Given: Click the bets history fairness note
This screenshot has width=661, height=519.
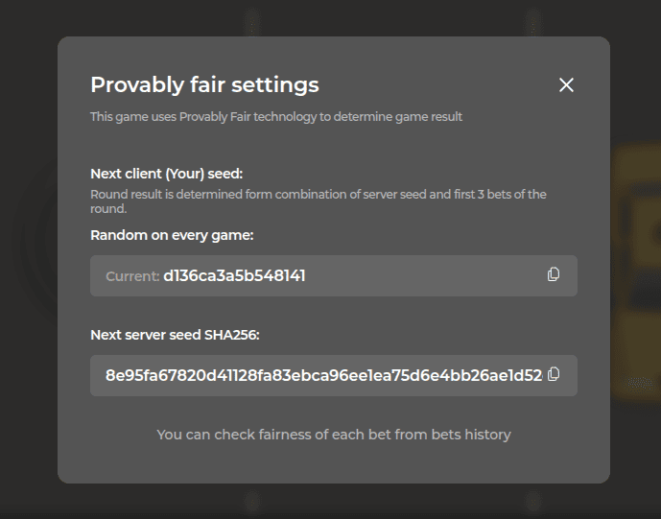Looking at the screenshot, I should tap(334, 435).
